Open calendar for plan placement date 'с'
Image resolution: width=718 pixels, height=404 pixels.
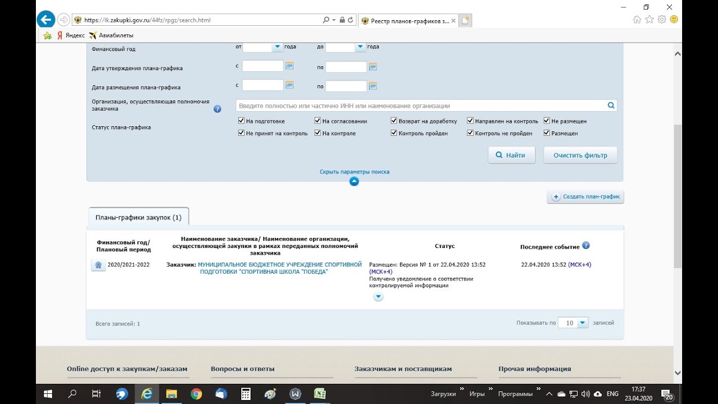click(289, 85)
